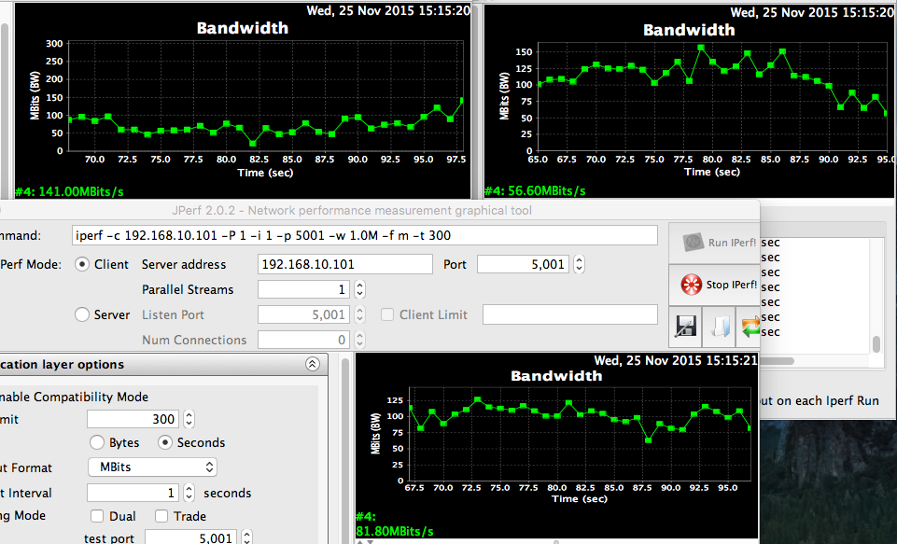Choose Bytes as the transmit unit
The height and width of the screenshot is (544, 897).
pyautogui.click(x=97, y=442)
